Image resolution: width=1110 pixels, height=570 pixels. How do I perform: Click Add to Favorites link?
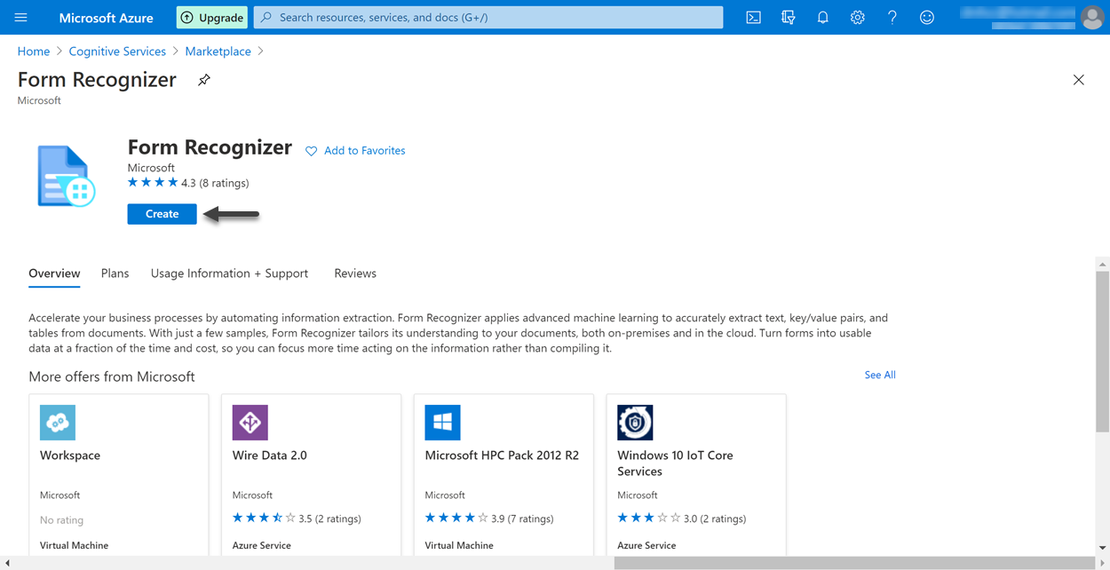click(x=364, y=151)
